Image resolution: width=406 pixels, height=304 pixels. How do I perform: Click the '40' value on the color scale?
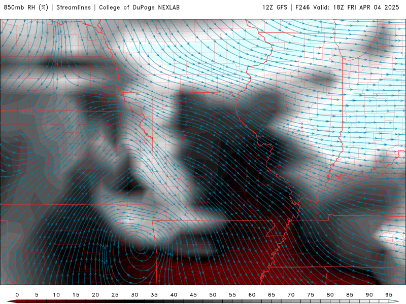[x=174, y=295]
